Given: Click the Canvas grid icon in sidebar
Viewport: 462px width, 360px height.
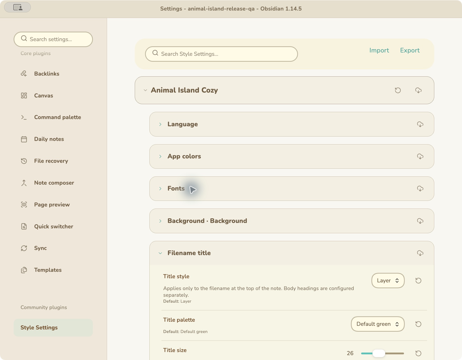Looking at the screenshot, I should pyautogui.click(x=24, y=95).
